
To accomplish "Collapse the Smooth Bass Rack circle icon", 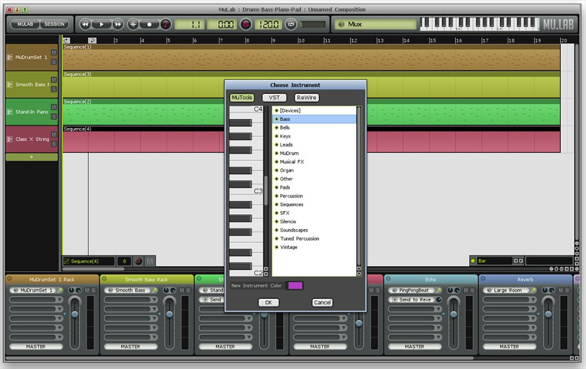I will pyautogui.click(x=104, y=278).
